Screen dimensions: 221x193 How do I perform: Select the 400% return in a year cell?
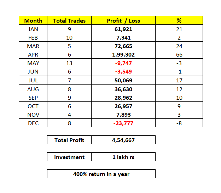[101, 174]
